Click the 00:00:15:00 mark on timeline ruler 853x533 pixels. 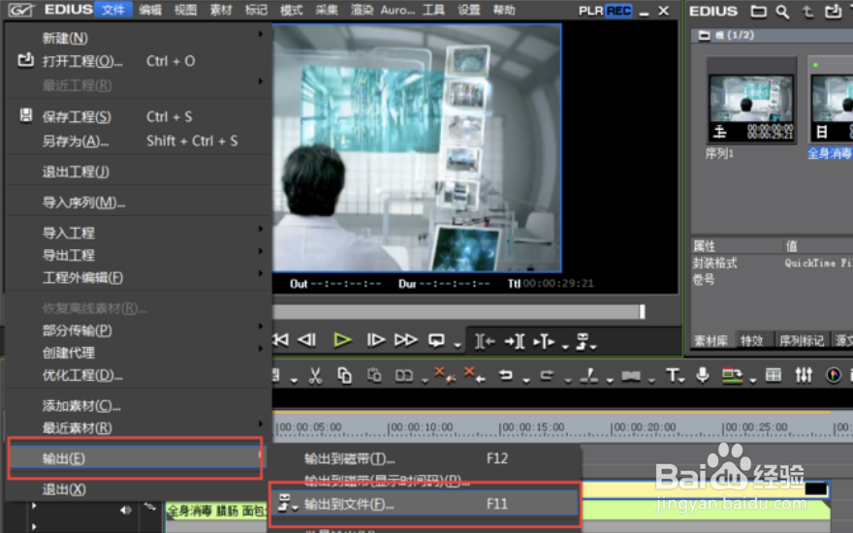(x=533, y=427)
